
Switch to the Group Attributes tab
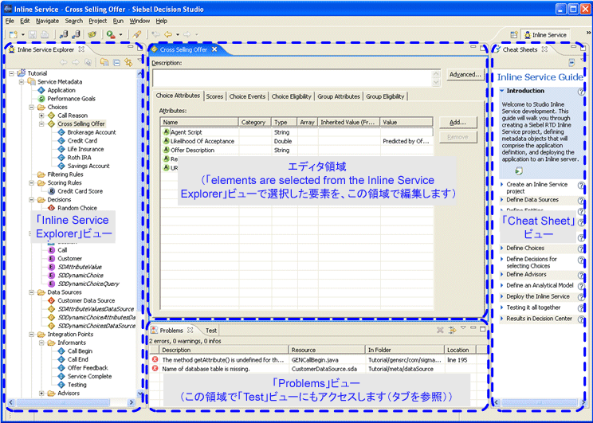point(339,96)
